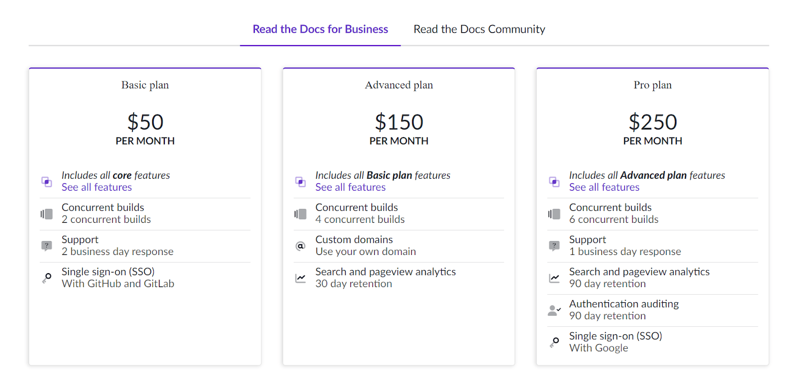Click the Pro plan authentication auditing user icon
Viewport: 804px width, 381px height.
click(x=554, y=310)
